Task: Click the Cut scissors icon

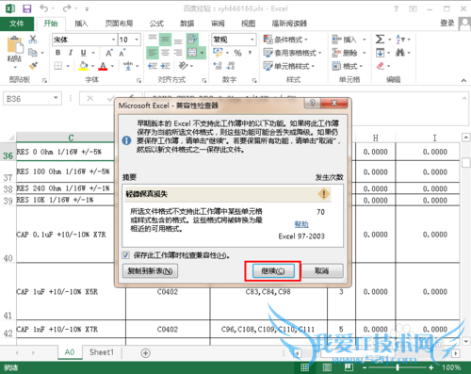Action: tap(33, 40)
